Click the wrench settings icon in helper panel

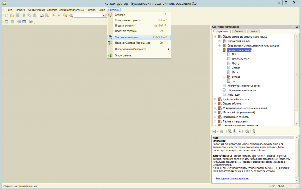tap(254, 131)
